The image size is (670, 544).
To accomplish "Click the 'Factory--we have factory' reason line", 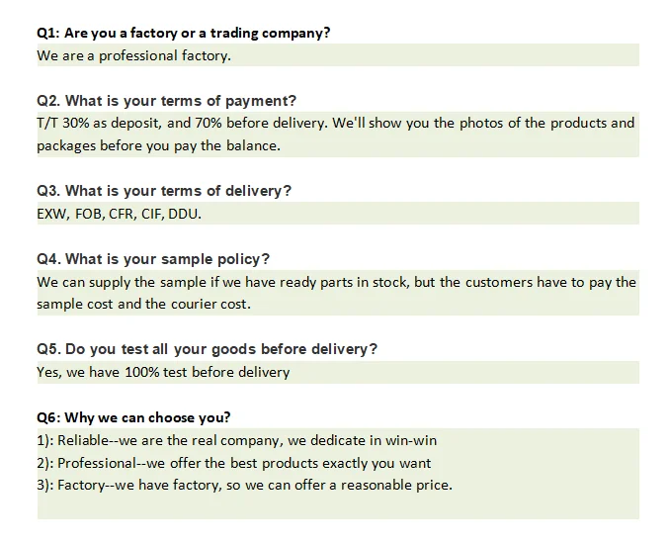I will click(x=244, y=485).
